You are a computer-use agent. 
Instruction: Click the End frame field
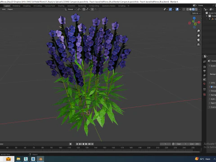click(194, 144)
